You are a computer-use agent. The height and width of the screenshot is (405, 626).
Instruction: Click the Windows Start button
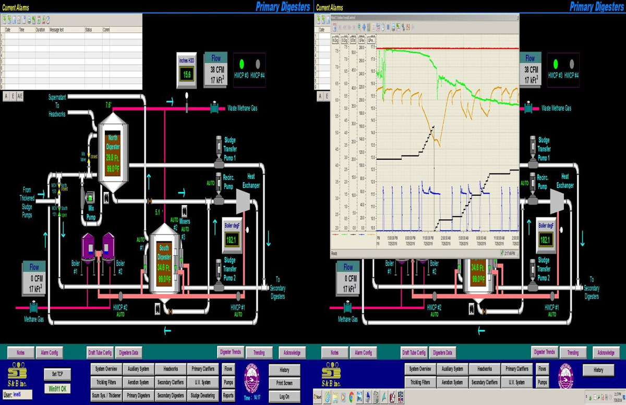coord(317,397)
